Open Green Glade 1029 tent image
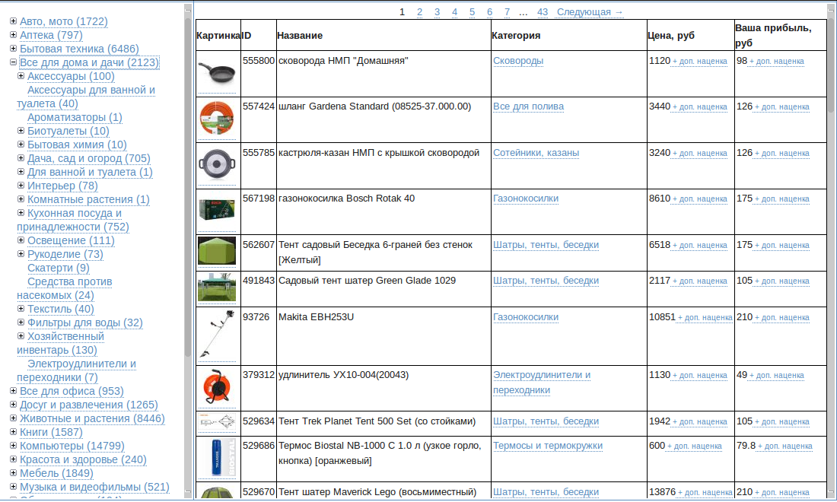837x502 pixels. [217, 288]
